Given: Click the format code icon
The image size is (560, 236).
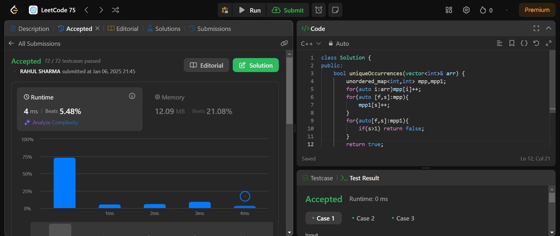Looking at the screenshot, I should click(499, 43).
